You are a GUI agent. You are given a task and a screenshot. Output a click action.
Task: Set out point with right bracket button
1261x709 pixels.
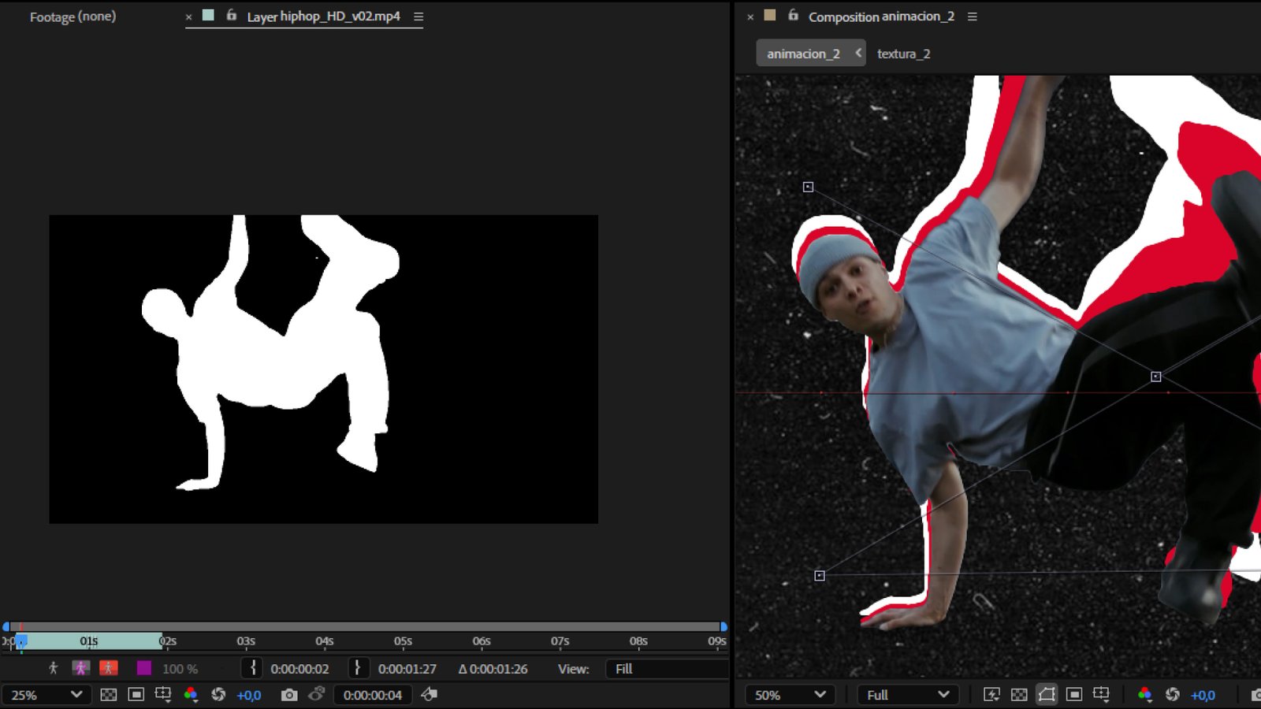[357, 668]
